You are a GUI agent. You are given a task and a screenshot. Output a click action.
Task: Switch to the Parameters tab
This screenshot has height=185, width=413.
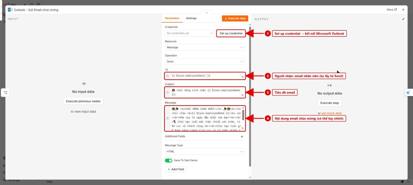click(x=172, y=18)
